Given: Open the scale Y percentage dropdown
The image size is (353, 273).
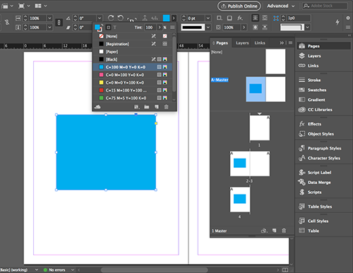Looking at the screenshot, I should (49, 28).
